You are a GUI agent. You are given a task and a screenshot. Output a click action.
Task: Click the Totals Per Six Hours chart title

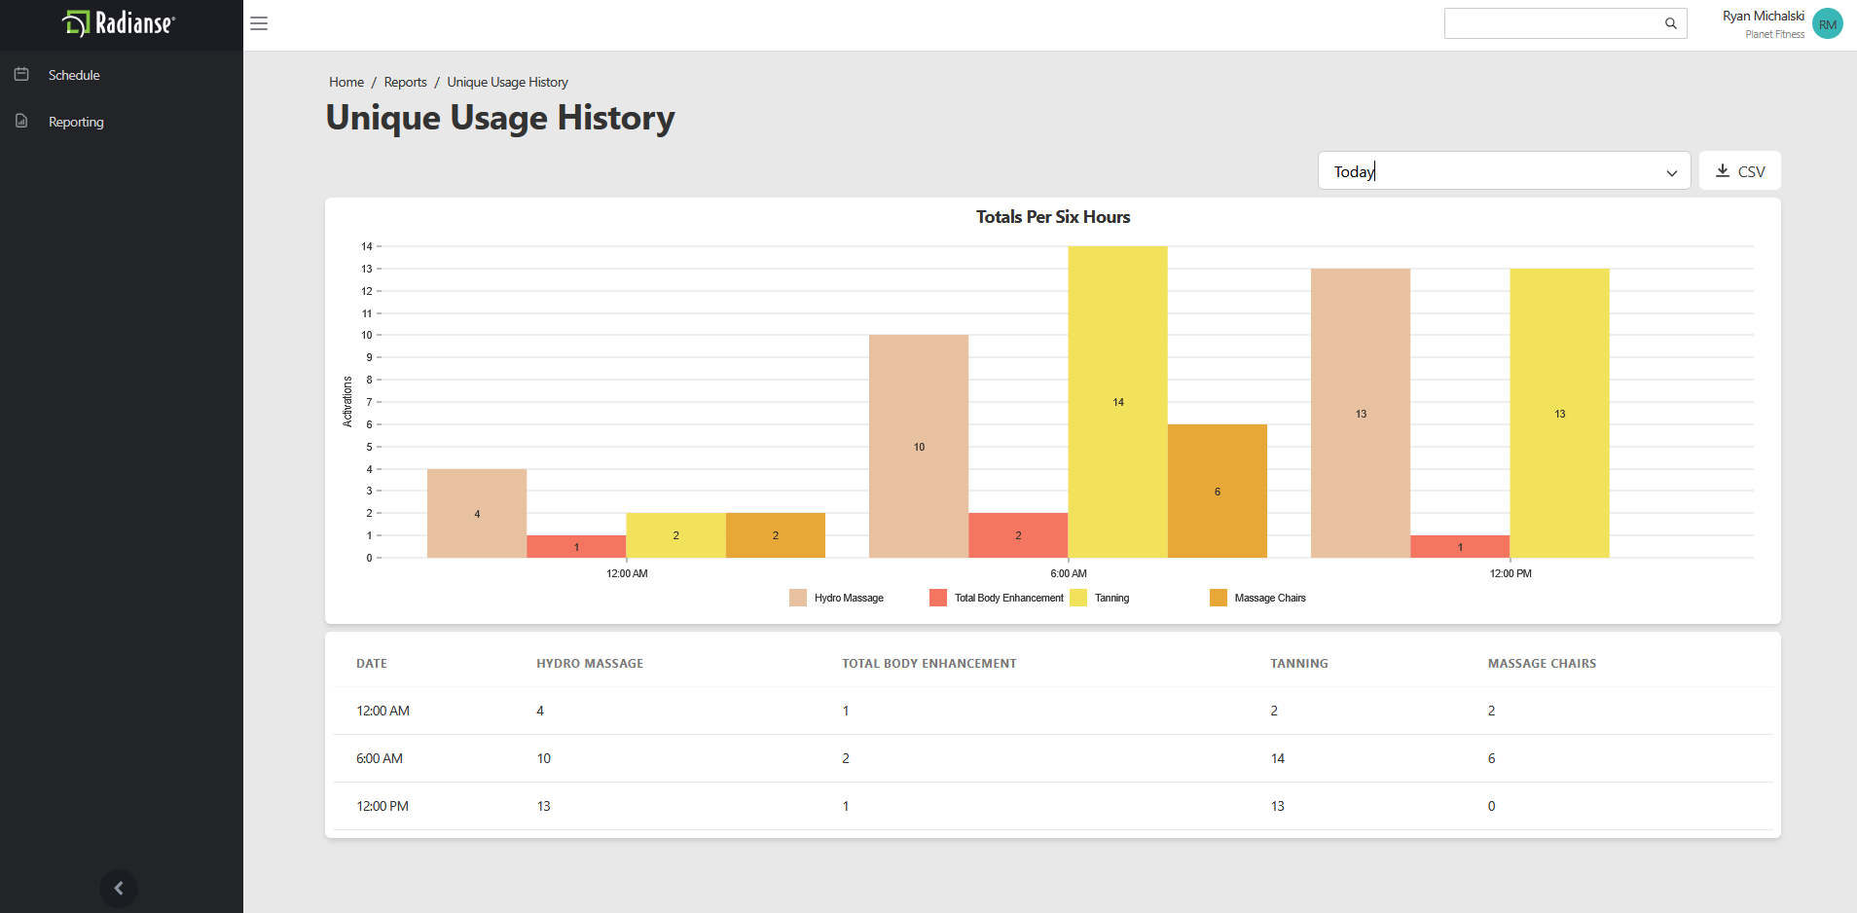(1053, 217)
